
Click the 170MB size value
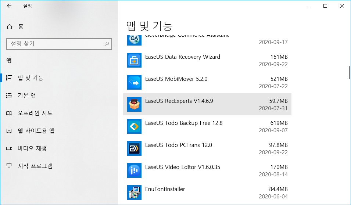(279, 167)
